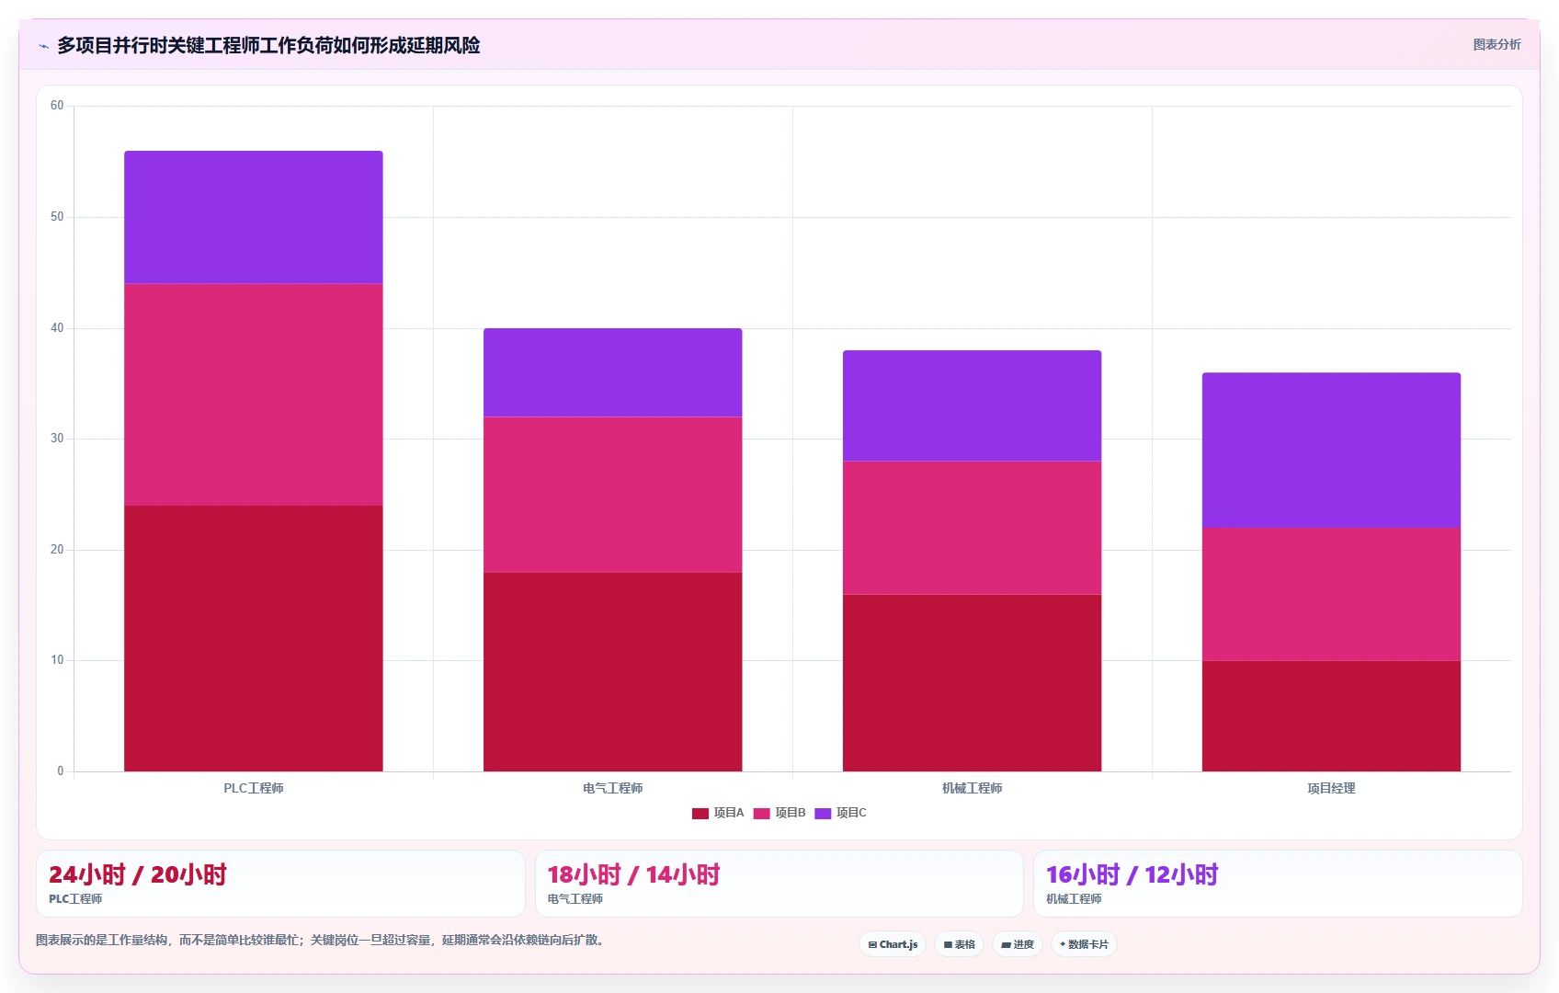1559x993 pixels.
Task: Click the y-axis value 0
Action: [61, 771]
